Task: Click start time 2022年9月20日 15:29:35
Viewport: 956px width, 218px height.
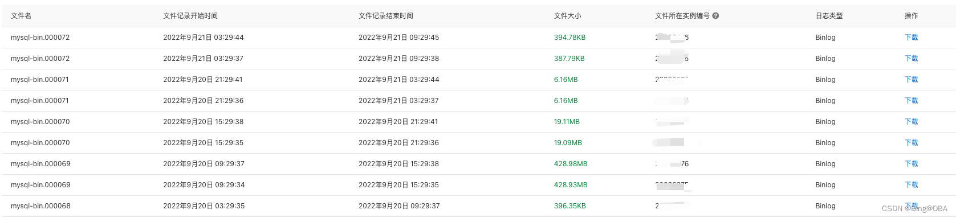Action: [203, 143]
